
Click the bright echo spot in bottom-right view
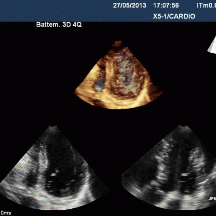coord(185,175)
